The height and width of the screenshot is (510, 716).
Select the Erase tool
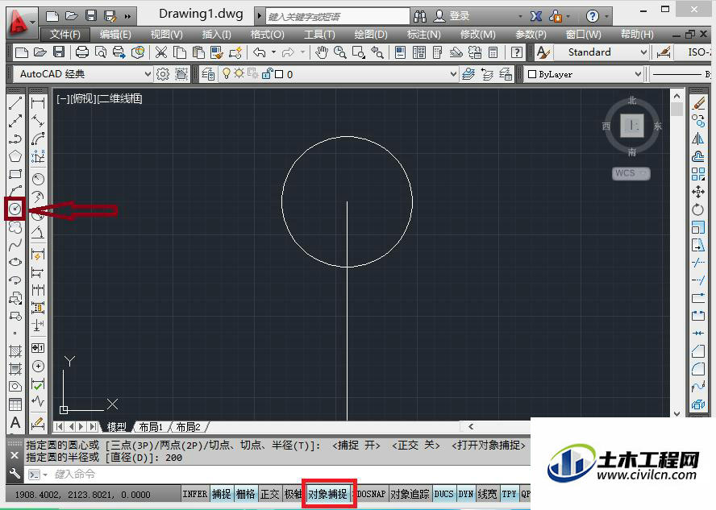click(698, 104)
